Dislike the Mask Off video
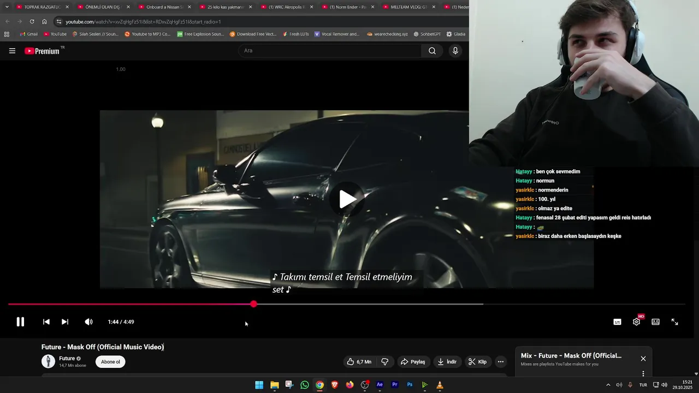Image resolution: width=699 pixels, height=393 pixels. click(x=385, y=362)
